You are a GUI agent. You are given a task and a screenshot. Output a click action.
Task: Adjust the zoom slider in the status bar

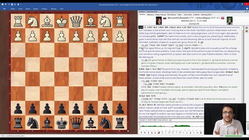tap(233, 136)
